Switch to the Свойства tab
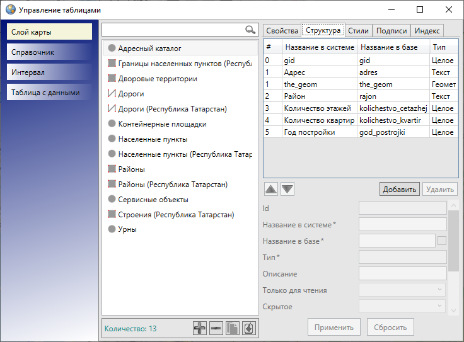 pyautogui.click(x=282, y=31)
